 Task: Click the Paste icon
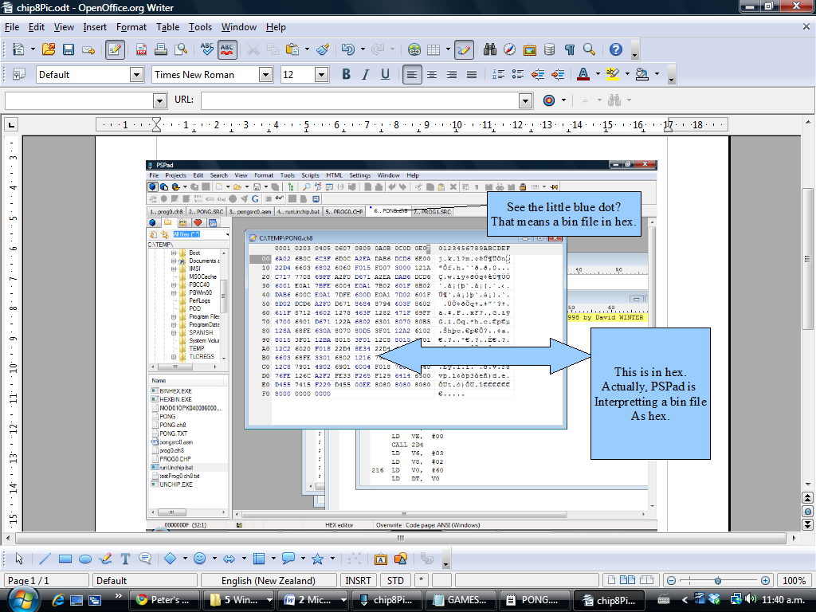tap(292, 49)
